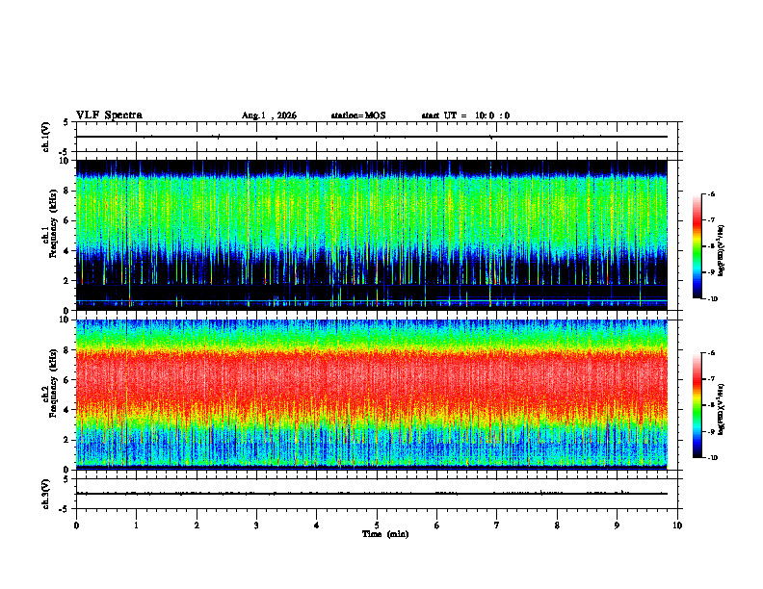
Task: Click time axis tick label '5'
Action: tap(377, 525)
